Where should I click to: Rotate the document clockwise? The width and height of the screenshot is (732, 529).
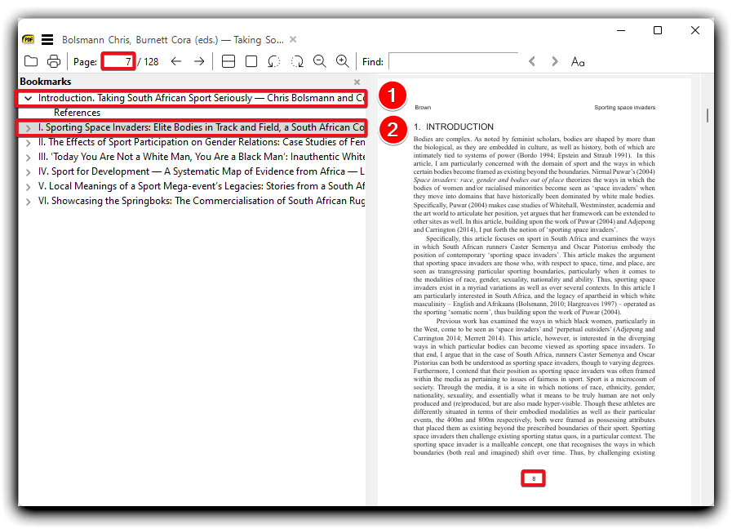coord(297,60)
